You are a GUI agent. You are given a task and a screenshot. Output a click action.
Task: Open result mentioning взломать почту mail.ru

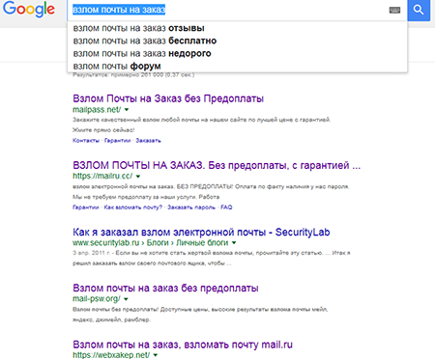tap(183, 345)
